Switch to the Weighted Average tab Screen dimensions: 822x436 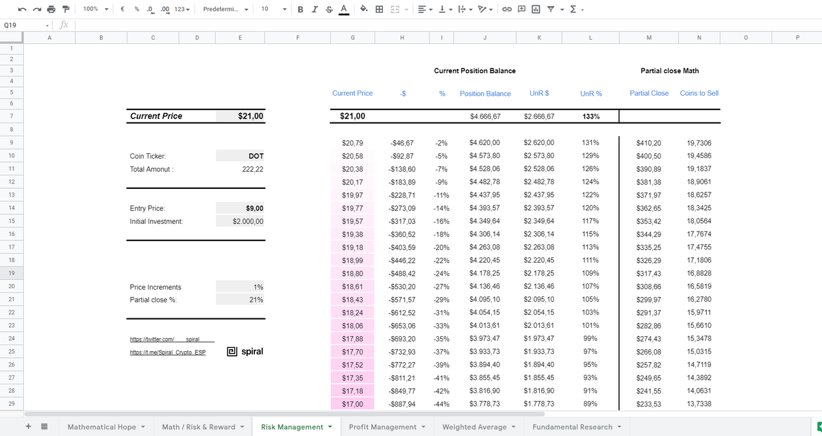[x=479, y=427]
